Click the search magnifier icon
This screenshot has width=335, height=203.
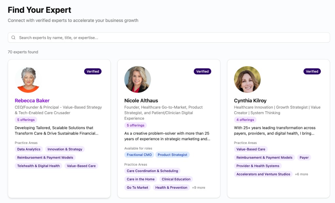tap(13, 38)
